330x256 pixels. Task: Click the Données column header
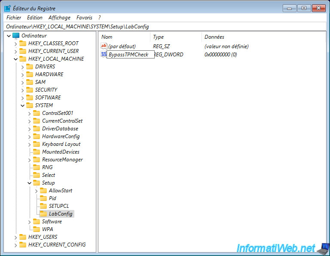coord(263,37)
